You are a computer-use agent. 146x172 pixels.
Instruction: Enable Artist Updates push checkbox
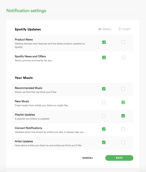(x=123, y=142)
